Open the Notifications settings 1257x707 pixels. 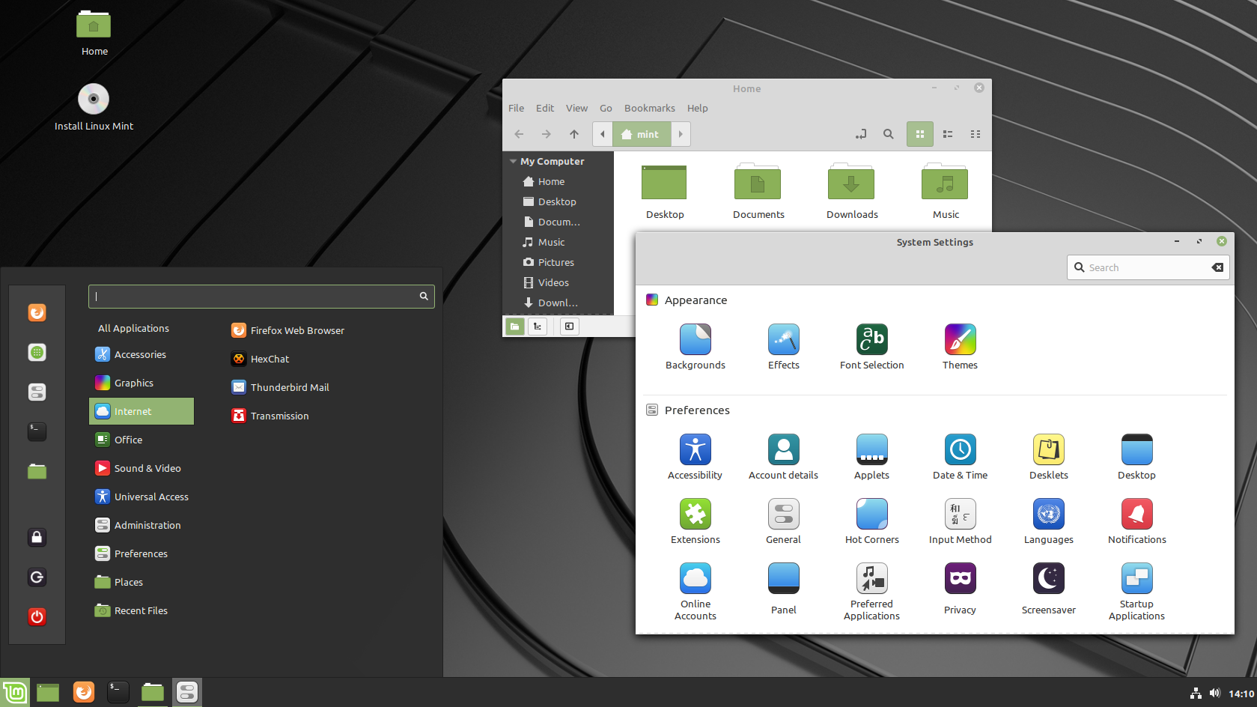click(1136, 521)
